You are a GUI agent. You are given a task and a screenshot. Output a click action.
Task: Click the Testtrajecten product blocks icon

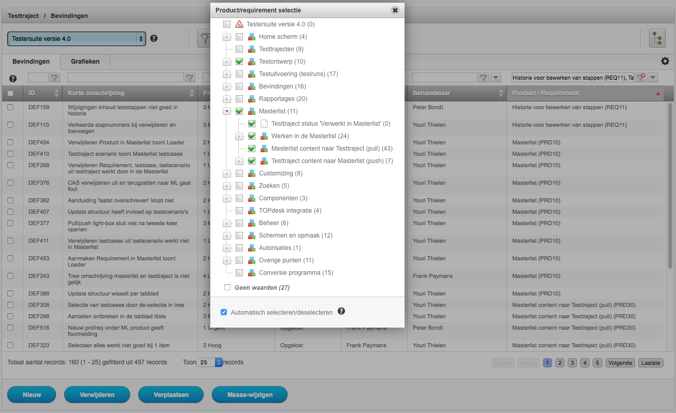click(x=252, y=49)
